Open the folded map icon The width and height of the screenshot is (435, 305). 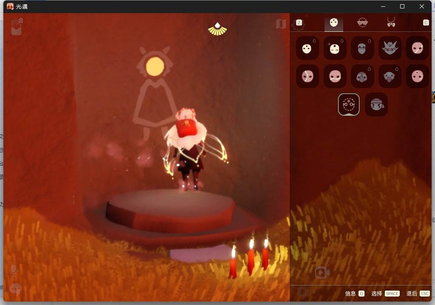click(x=281, y=24)
